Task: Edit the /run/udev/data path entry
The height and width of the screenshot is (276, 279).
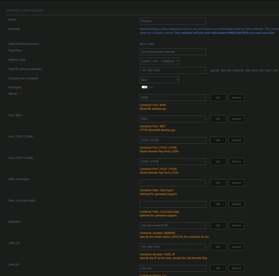Action: (x=218, y=204)
